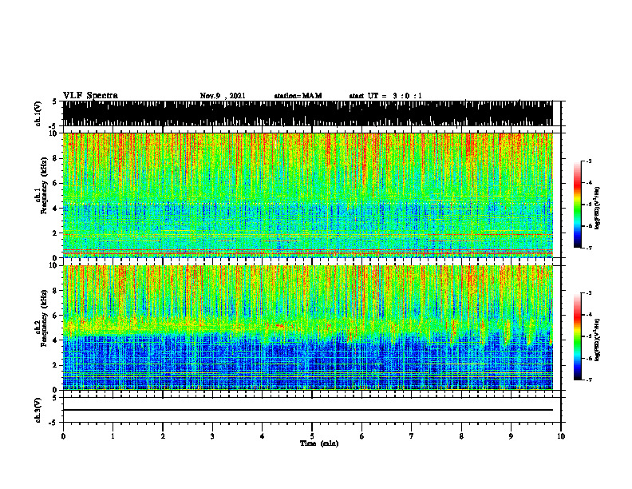Click the ch.1 spectrogram color bar

(x=577, y=205)
